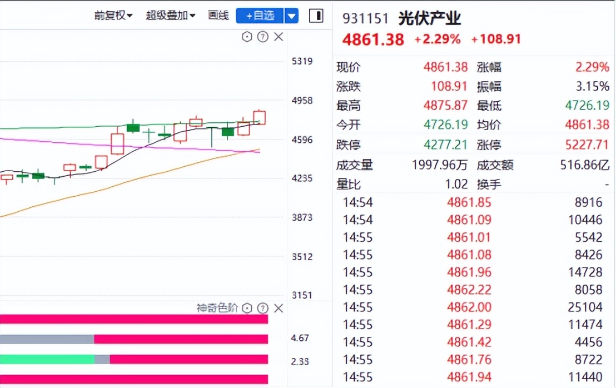The width and height of the screenshot is (616, 388).
Task: Click the 跌停 value 4277.21
Action: [445, 145]
